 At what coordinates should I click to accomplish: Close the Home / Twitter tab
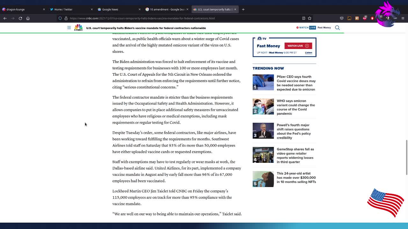[91, 9]
